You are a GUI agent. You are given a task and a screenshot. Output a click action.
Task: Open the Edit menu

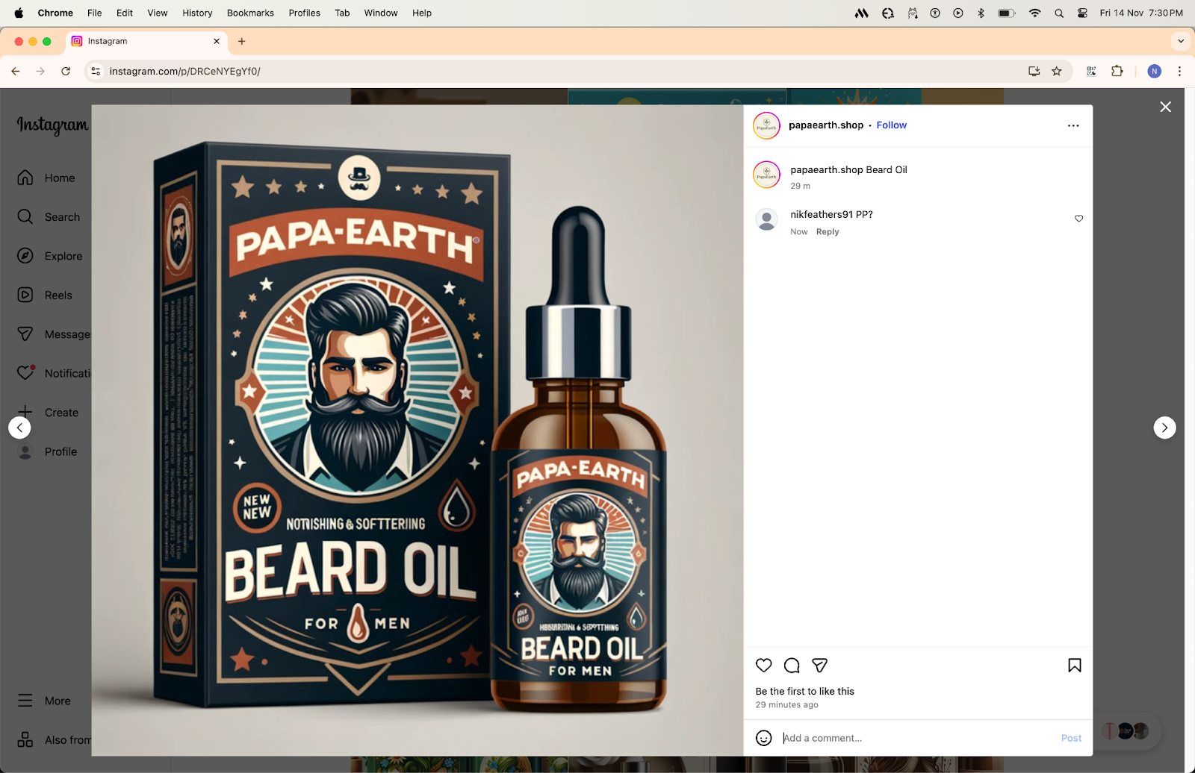[x=125, y=13]
